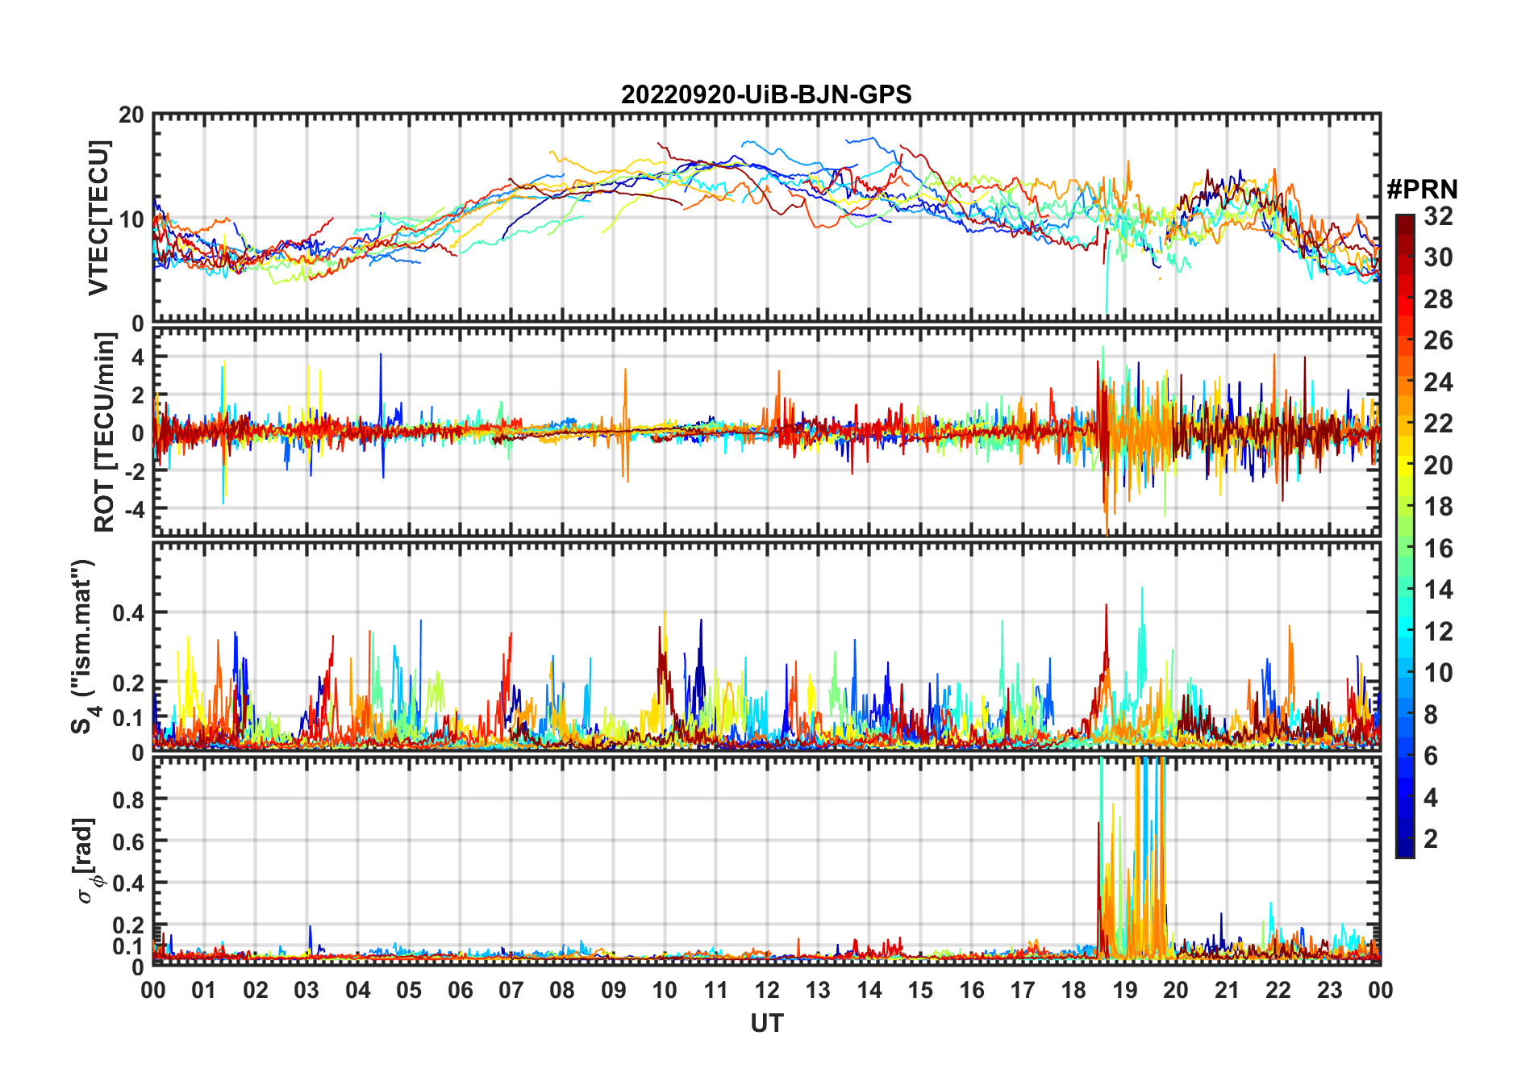1534x1073 pixels.
Task: Select the "UT" x-axis label
Action: click(767, 1023)
